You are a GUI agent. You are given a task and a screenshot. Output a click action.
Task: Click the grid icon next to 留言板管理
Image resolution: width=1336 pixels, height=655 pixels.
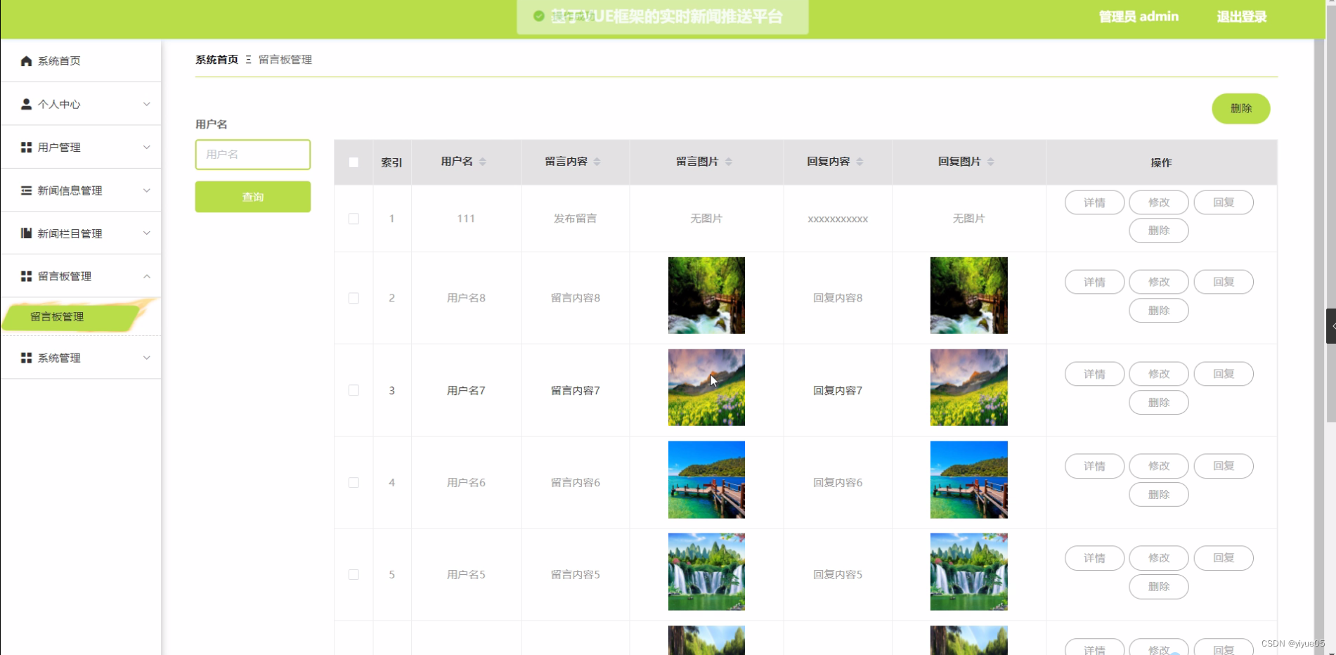(26, 275)
